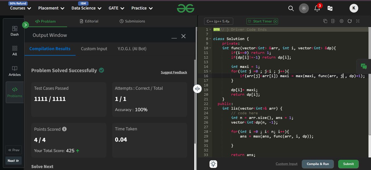Collapse for loop fold on line 28
The image size is (371, 170).
pos(211,132)
